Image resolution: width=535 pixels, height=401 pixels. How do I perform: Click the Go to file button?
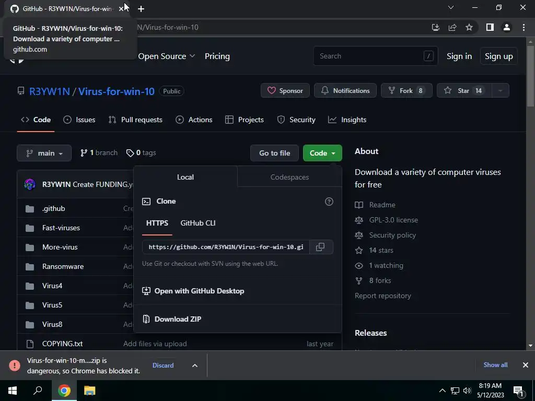(x=274, y=153)
